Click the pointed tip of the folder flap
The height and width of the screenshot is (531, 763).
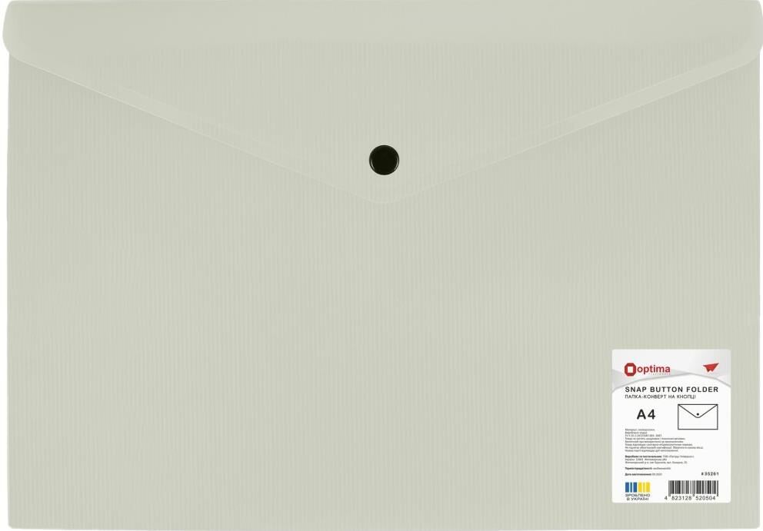tap(385, 201)
